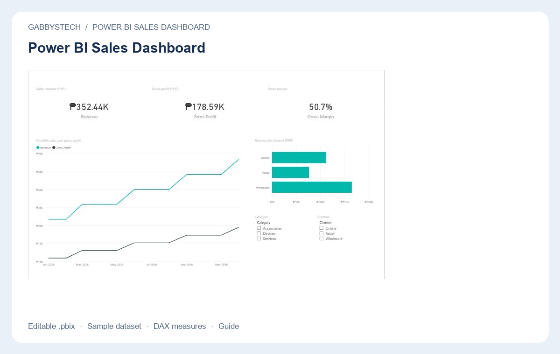Click the 50.7% gross margin value
Image resolution: width=560 pixels, height=354 pixels.
click(321, 107)
